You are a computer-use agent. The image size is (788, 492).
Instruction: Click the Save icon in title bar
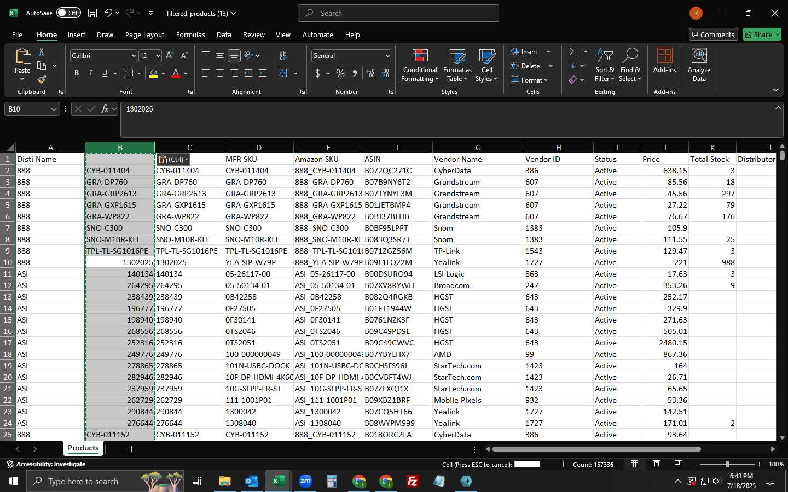92,13
